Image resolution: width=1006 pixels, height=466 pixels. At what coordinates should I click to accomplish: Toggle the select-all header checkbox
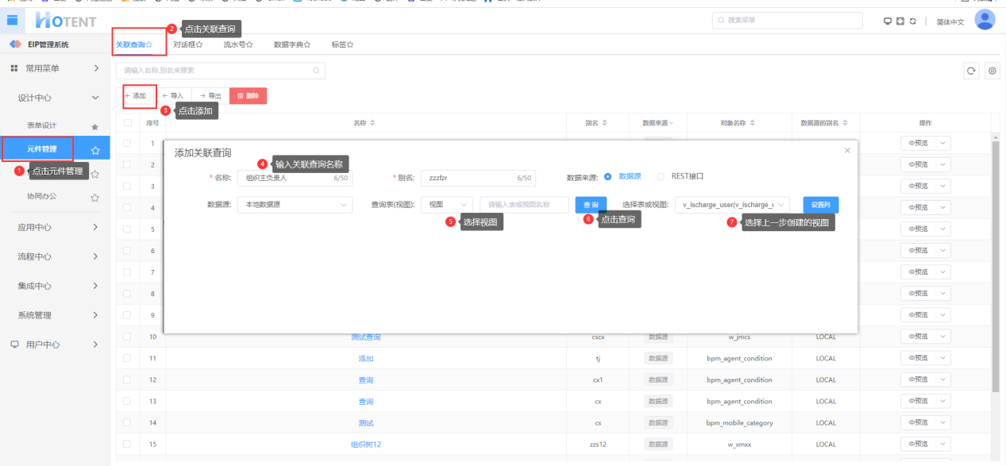128,123
